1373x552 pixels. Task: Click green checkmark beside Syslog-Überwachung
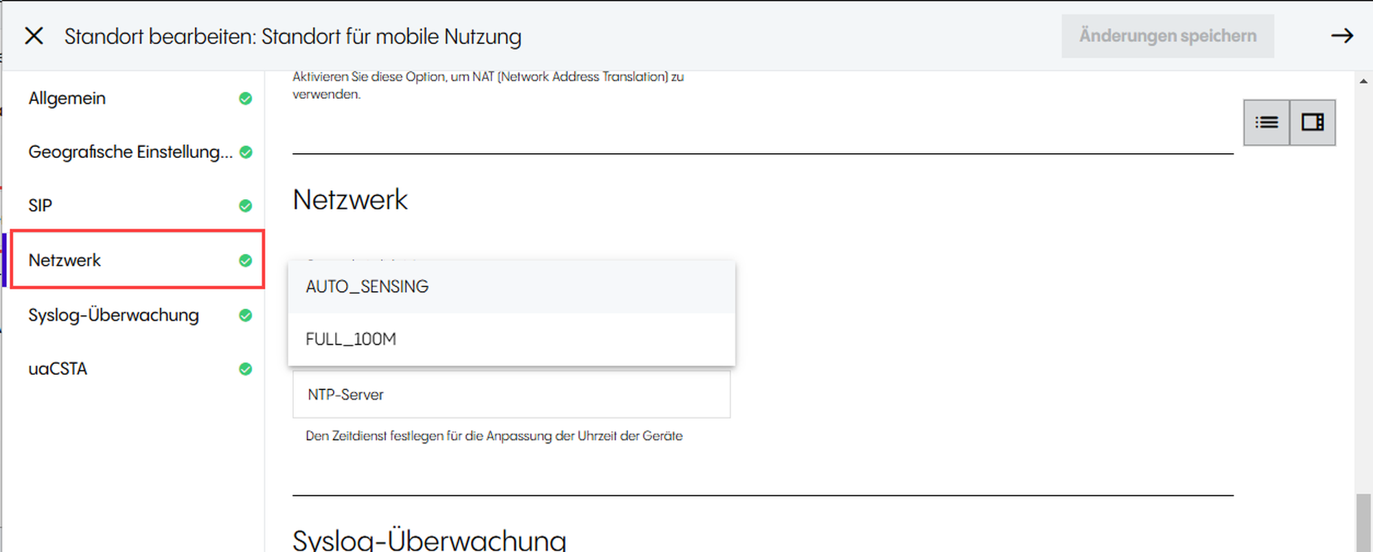[245, 316]
